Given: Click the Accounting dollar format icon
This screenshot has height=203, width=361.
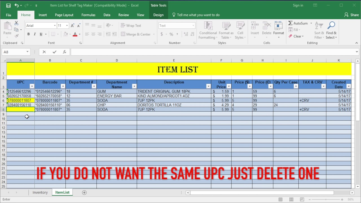Looking at the screenshot, I should click(162, 34).
